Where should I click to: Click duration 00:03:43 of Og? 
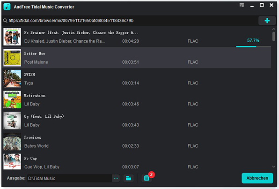[x=131, y=125]
